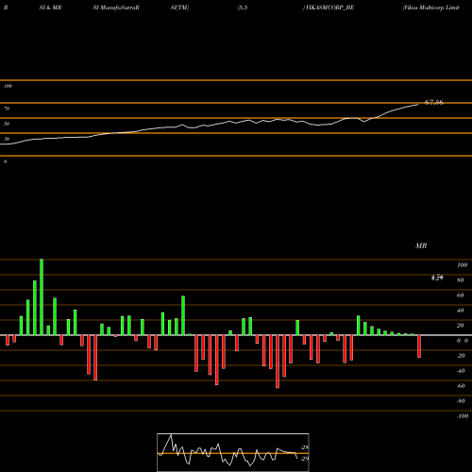The width and height of the screenshot is (472, 472).
Task: Click the MR axis label -100
Action: (x=463, y=416)
